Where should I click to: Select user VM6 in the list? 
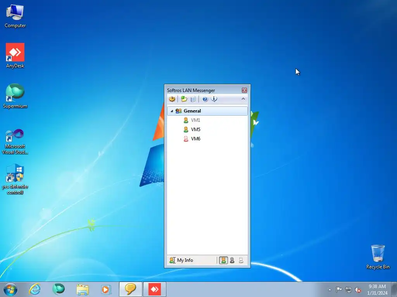(195, 139)
